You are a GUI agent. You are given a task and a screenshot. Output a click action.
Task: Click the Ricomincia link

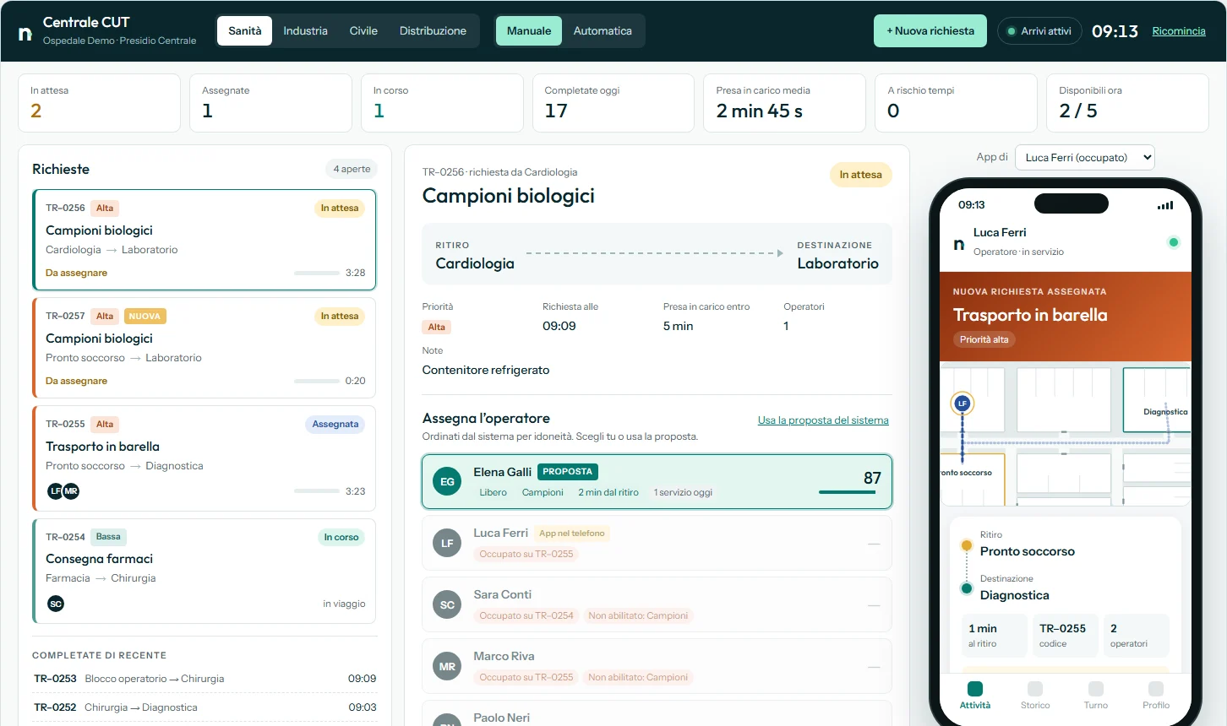pyautogui.click(x=1179, y=31)
